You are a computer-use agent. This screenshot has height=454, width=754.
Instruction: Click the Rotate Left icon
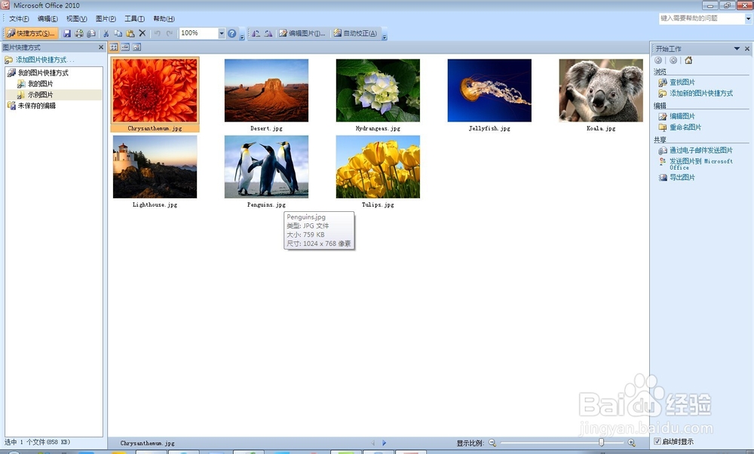(256, 33)
